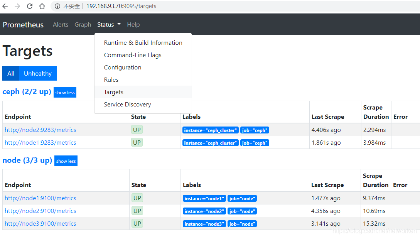Click job="node" label in the node3 row
Screen dimensions: 420x238
242,224
